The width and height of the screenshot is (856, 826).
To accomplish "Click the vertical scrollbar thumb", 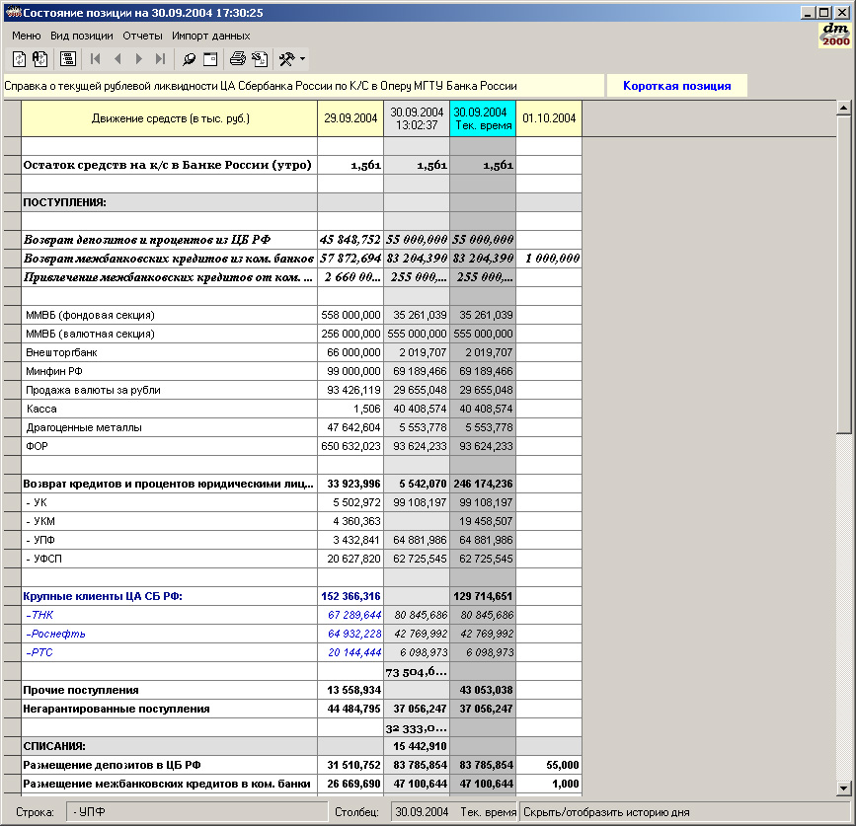I will pos(843,274).
